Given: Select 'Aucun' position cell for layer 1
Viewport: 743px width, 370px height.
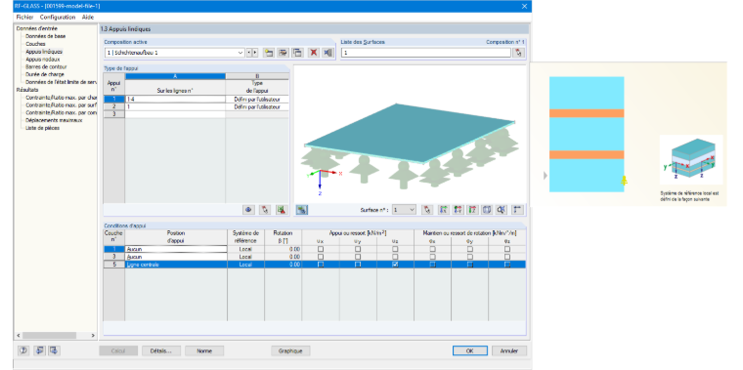Looking at the screenshot, I should 176,249.
